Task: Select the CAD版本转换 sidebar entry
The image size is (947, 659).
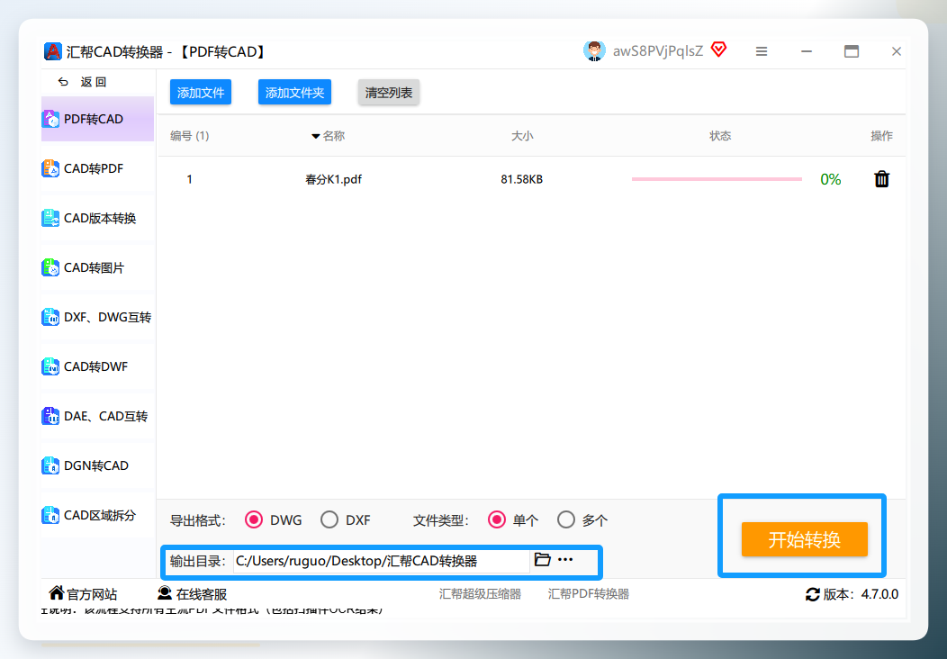Action: click(x=97, y=218)
